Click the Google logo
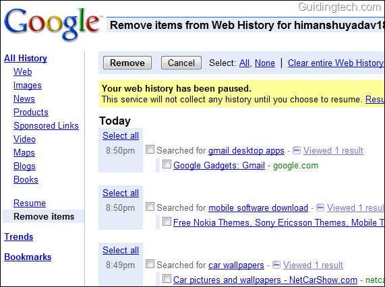Image resolution: width=385 pixels, height=287 pixels. click(x=53, y=24)
